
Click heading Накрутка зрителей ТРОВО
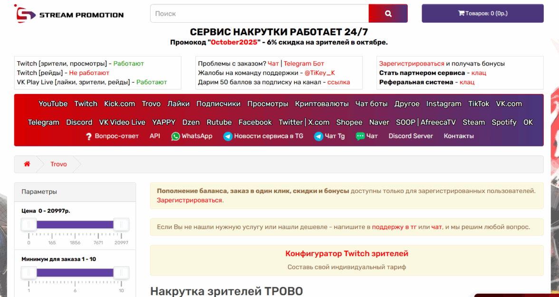coord(227,291)
